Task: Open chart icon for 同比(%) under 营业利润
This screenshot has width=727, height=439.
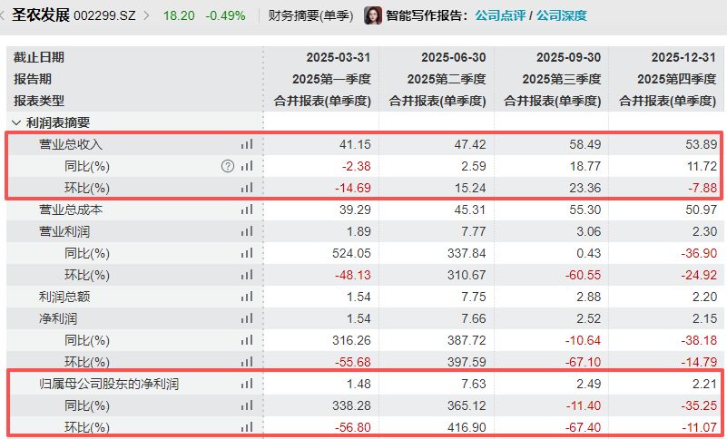Action: tap(247, 253)
